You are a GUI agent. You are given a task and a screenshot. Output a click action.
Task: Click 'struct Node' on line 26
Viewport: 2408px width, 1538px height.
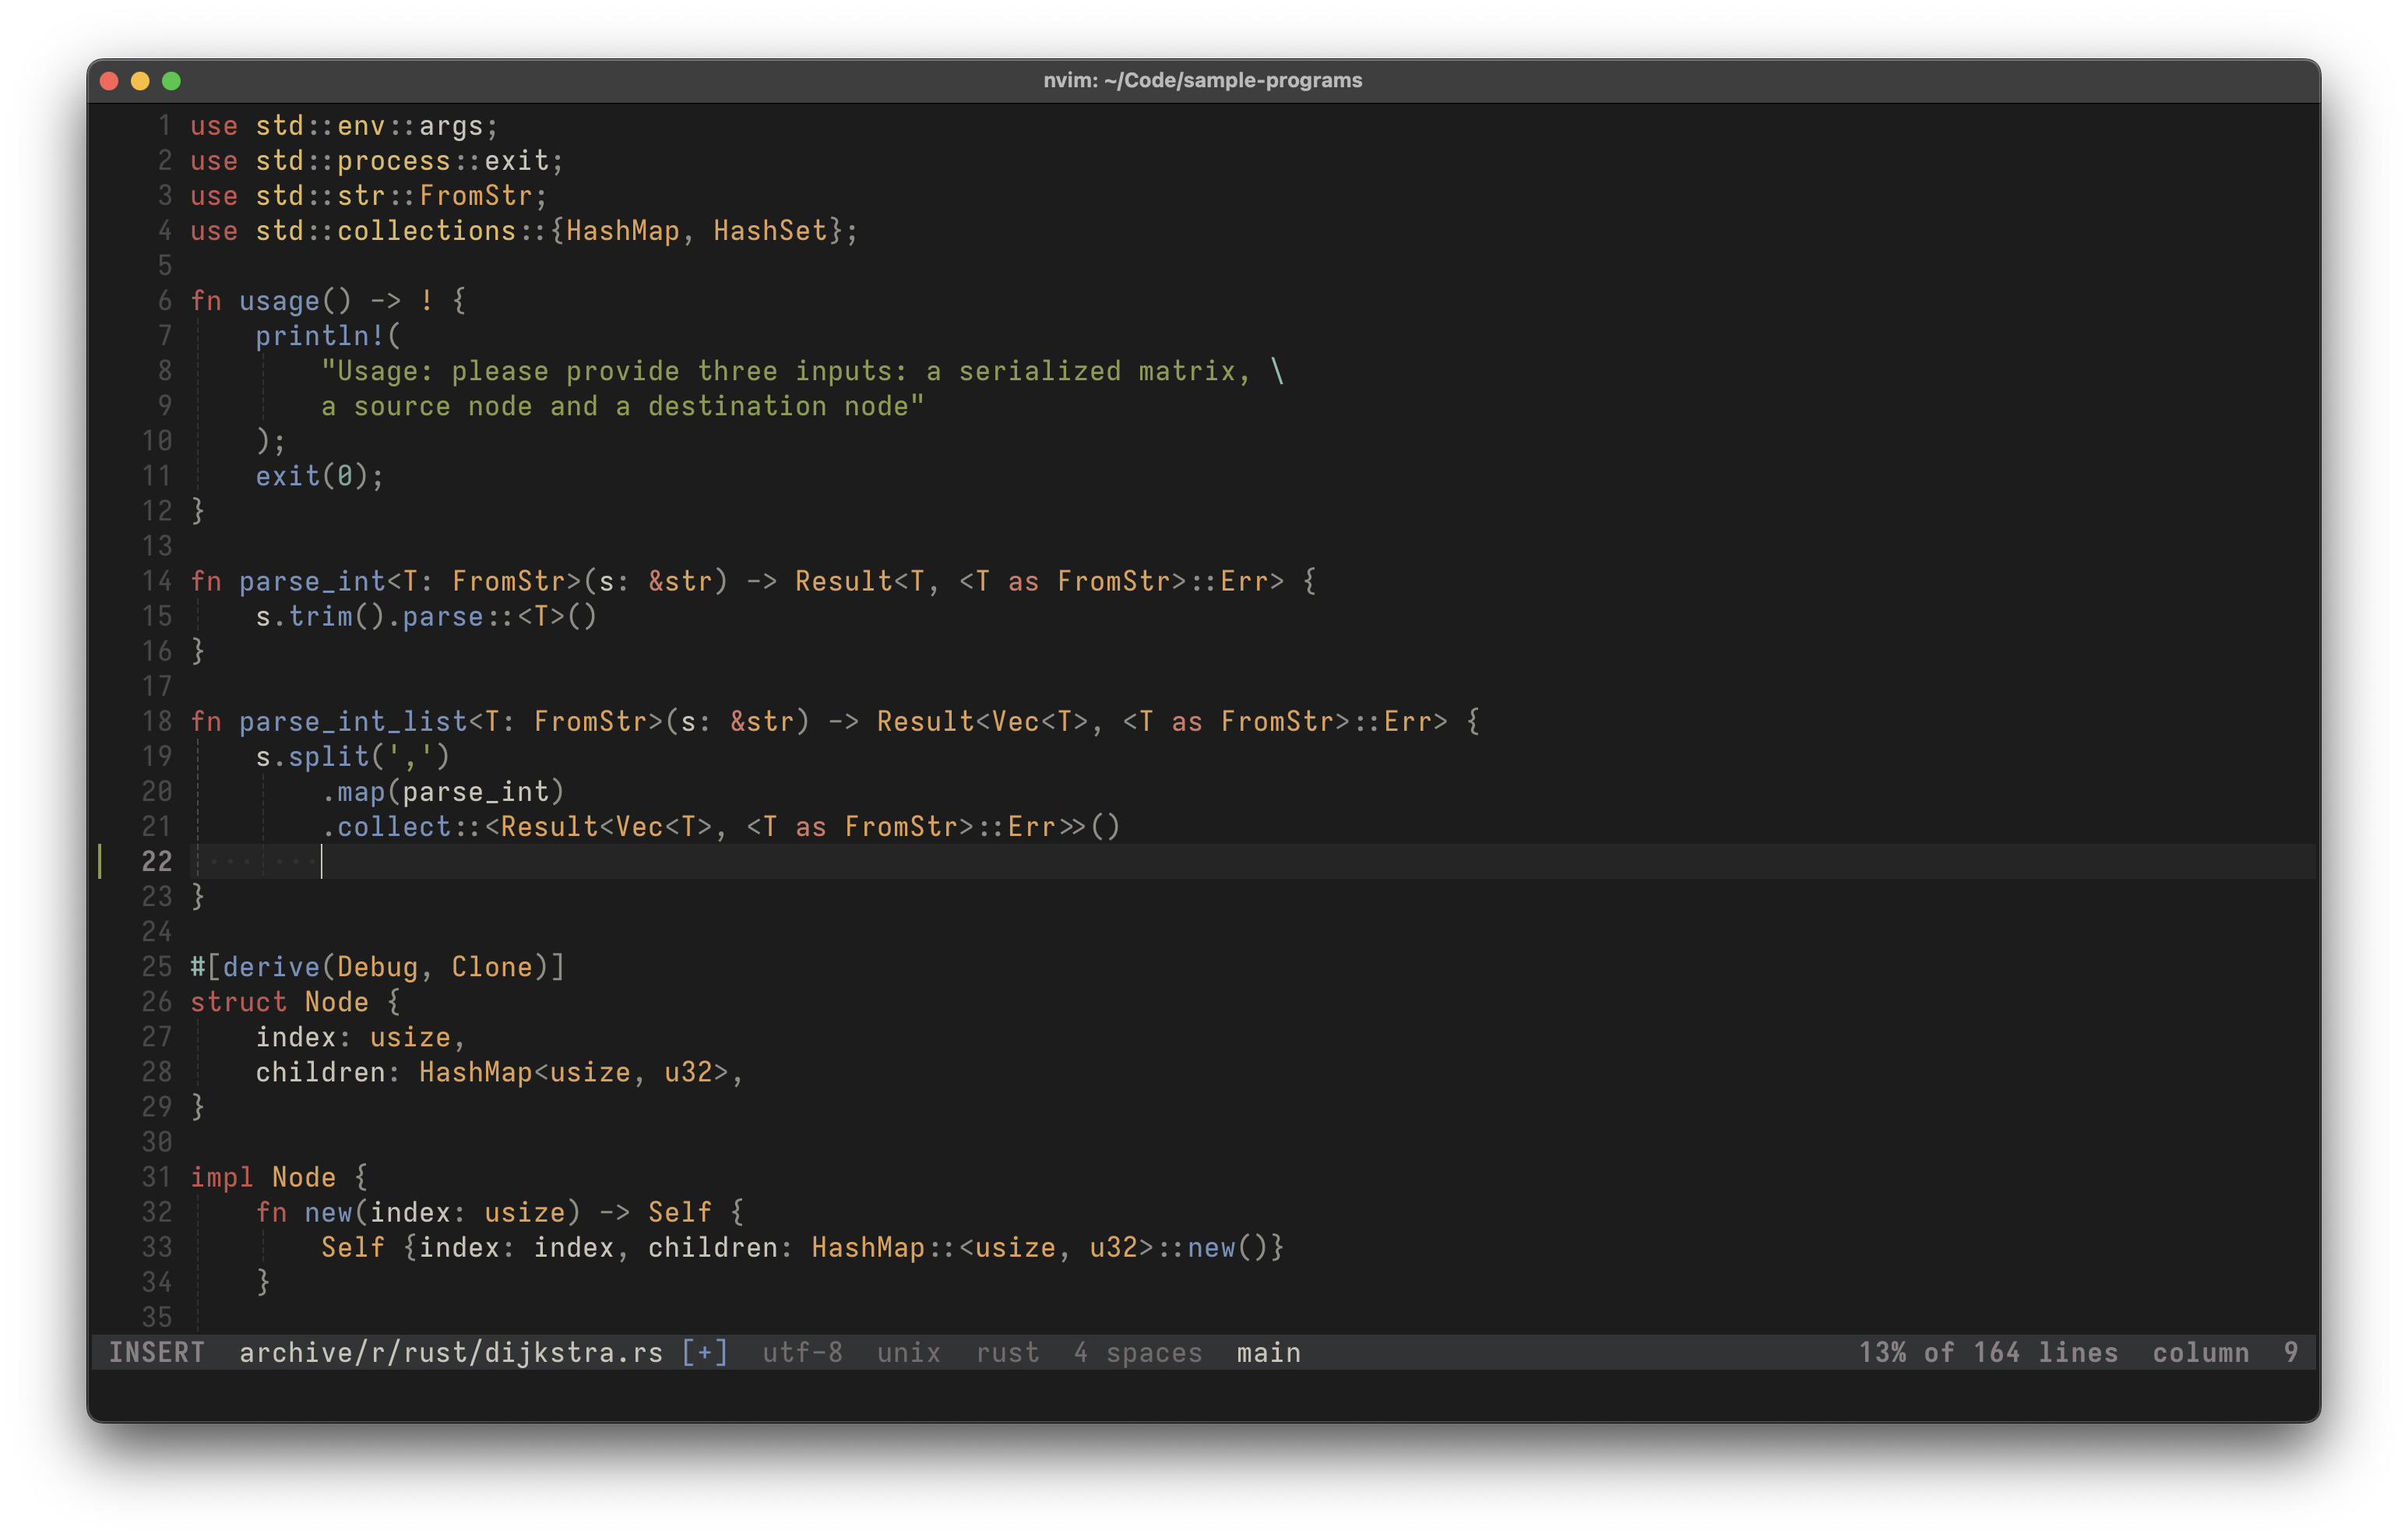[279, 1002]
